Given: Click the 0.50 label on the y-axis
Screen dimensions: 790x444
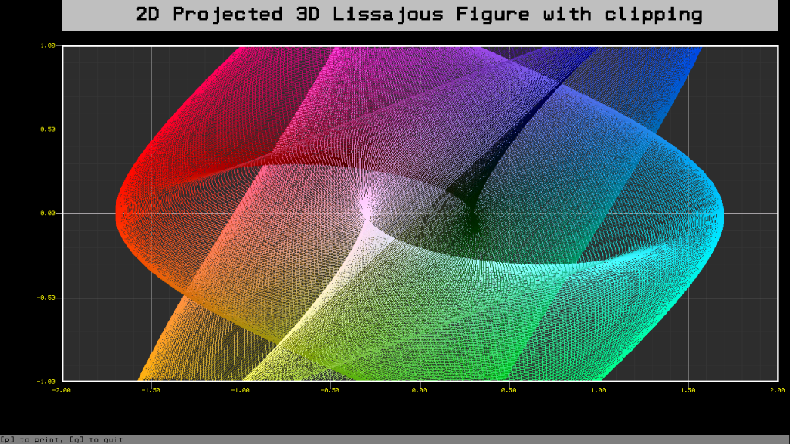Looking at the screenshot, I should (48, 129).
